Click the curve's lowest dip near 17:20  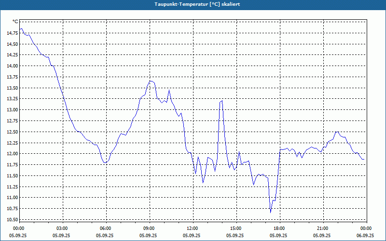[271, 213]
